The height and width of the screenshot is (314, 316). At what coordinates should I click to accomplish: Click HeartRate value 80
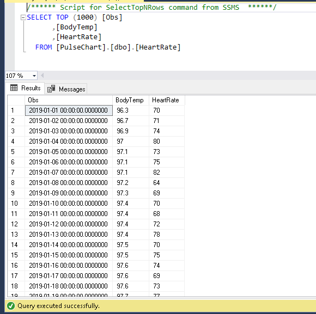click(167, 141)
